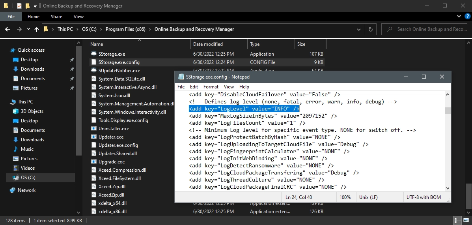This screenshot has height=225, width=472.
Task: Open Notepad's View menu
Action: (x=229, y=87)
